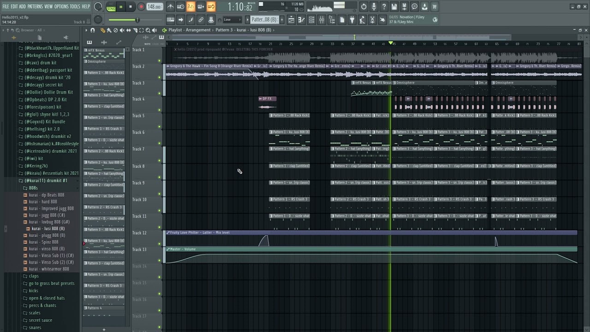The height and width of the screenshot is (332, 590).
Task: Open the Channel rack icon
Action: tap(312, 19)
